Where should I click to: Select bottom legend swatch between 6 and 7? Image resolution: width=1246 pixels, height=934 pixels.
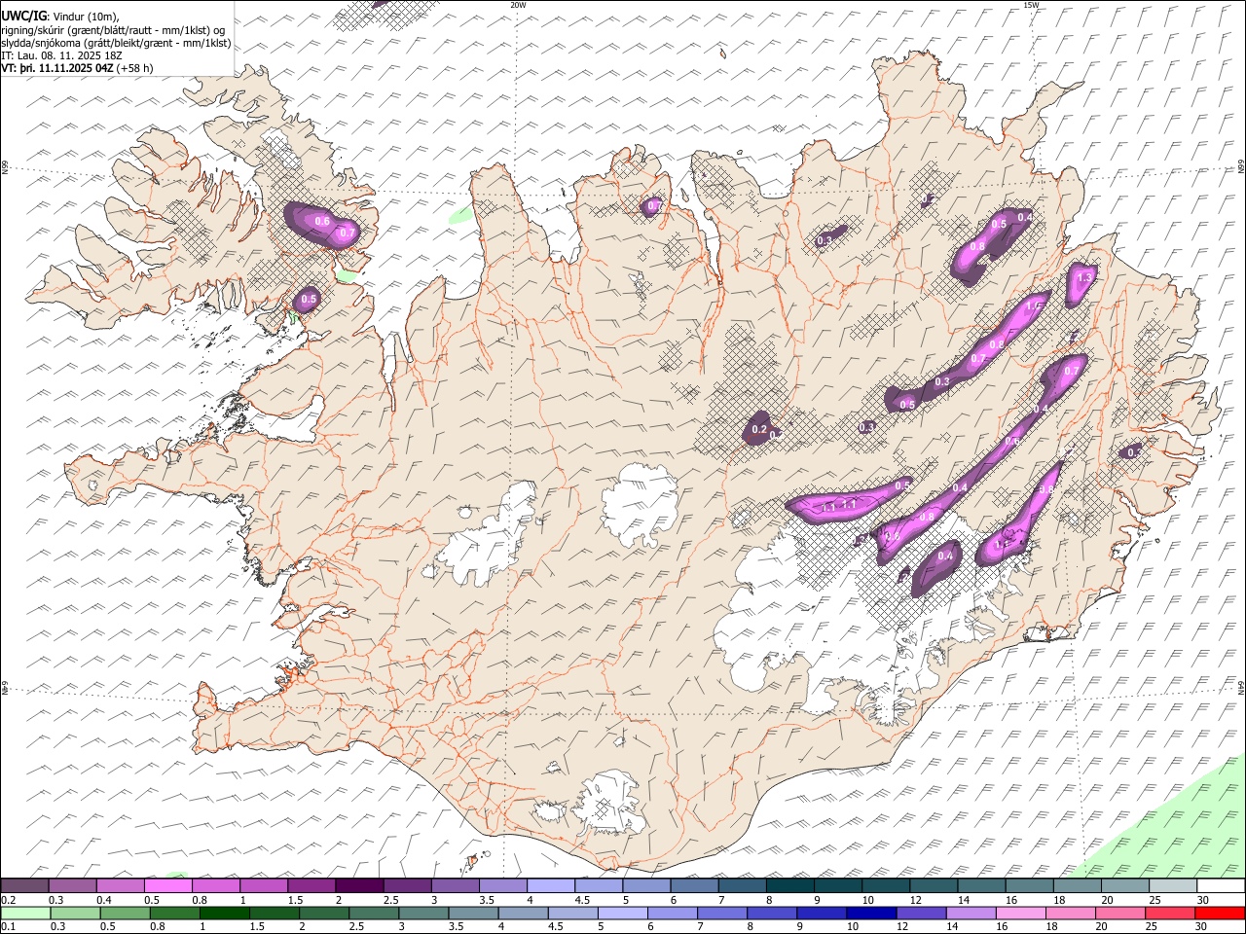(x=672, y=913)
